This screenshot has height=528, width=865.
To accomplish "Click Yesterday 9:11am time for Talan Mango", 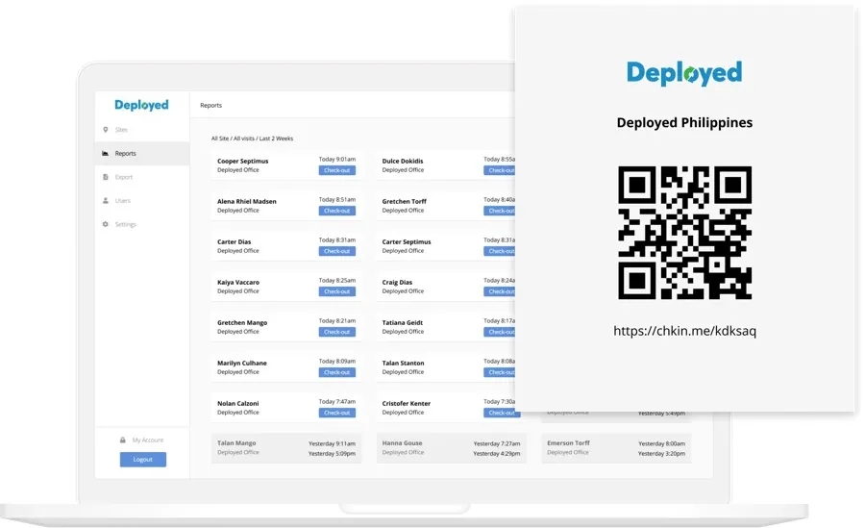I will coord(333,443).
